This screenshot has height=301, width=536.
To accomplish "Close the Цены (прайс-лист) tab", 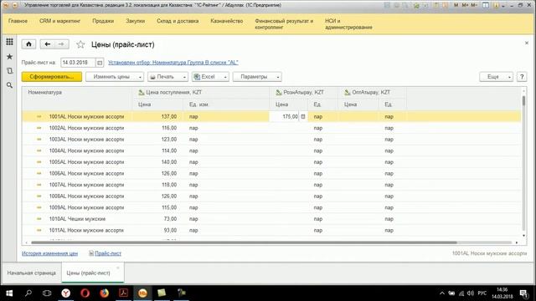I will (118, 268).
